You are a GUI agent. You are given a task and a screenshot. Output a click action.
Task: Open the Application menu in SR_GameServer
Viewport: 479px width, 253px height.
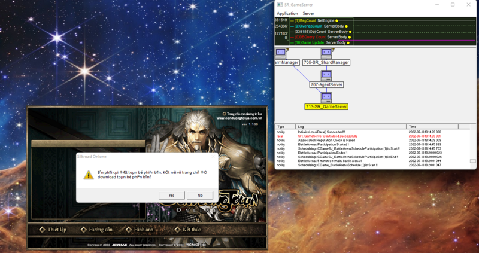click(x=287, y=13)
